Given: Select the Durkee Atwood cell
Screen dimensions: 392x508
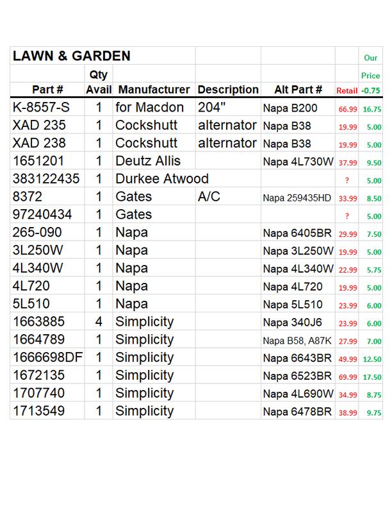Looking at the screenshot, I should (162, 179).
